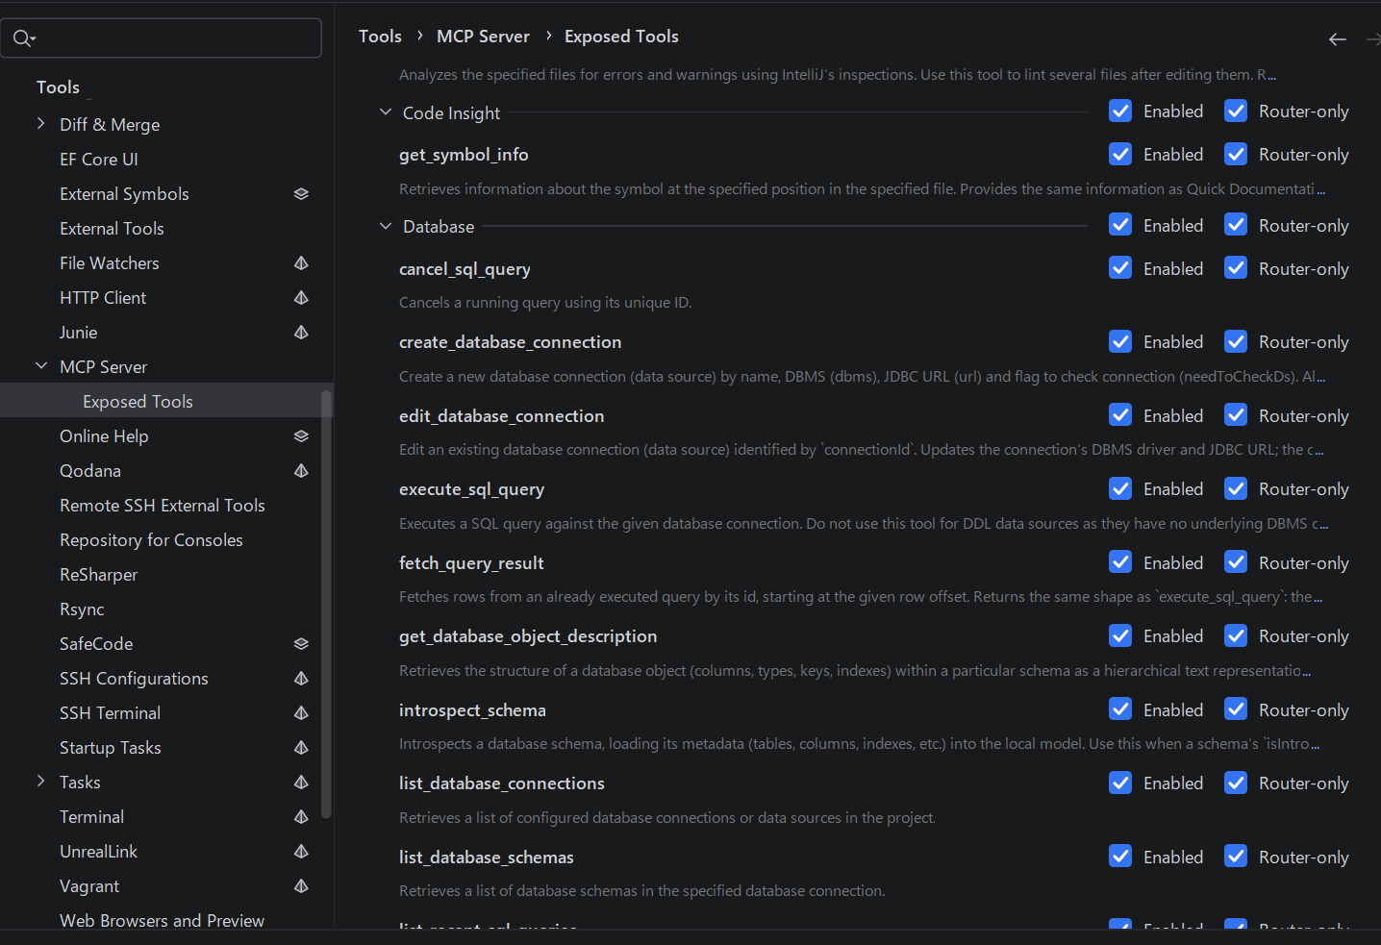Uncheck Enabled for list_database_schemas
The height and width of the screenshot is (945, 1381).
click(x=1120, y=857)
